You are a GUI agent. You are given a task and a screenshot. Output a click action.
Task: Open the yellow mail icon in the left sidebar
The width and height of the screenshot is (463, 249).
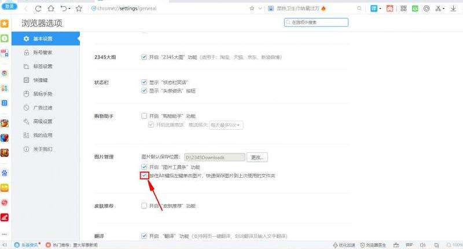[x=5, y=188]
